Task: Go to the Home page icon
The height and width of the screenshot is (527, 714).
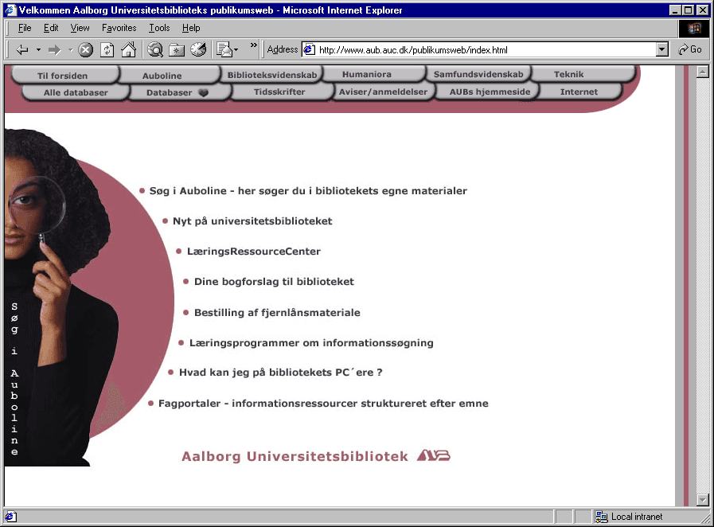Action: click(x=127, y=49)
